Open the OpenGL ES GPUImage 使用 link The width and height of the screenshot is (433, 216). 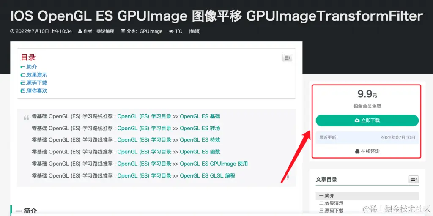tap(214, 164)
